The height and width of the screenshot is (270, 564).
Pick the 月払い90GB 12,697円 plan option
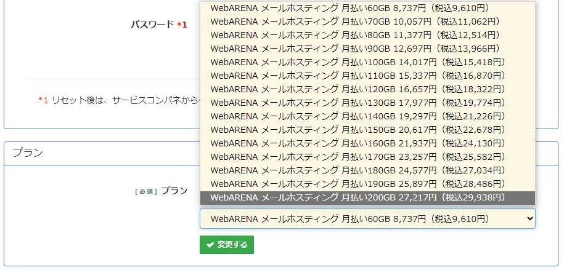[367, 49]
